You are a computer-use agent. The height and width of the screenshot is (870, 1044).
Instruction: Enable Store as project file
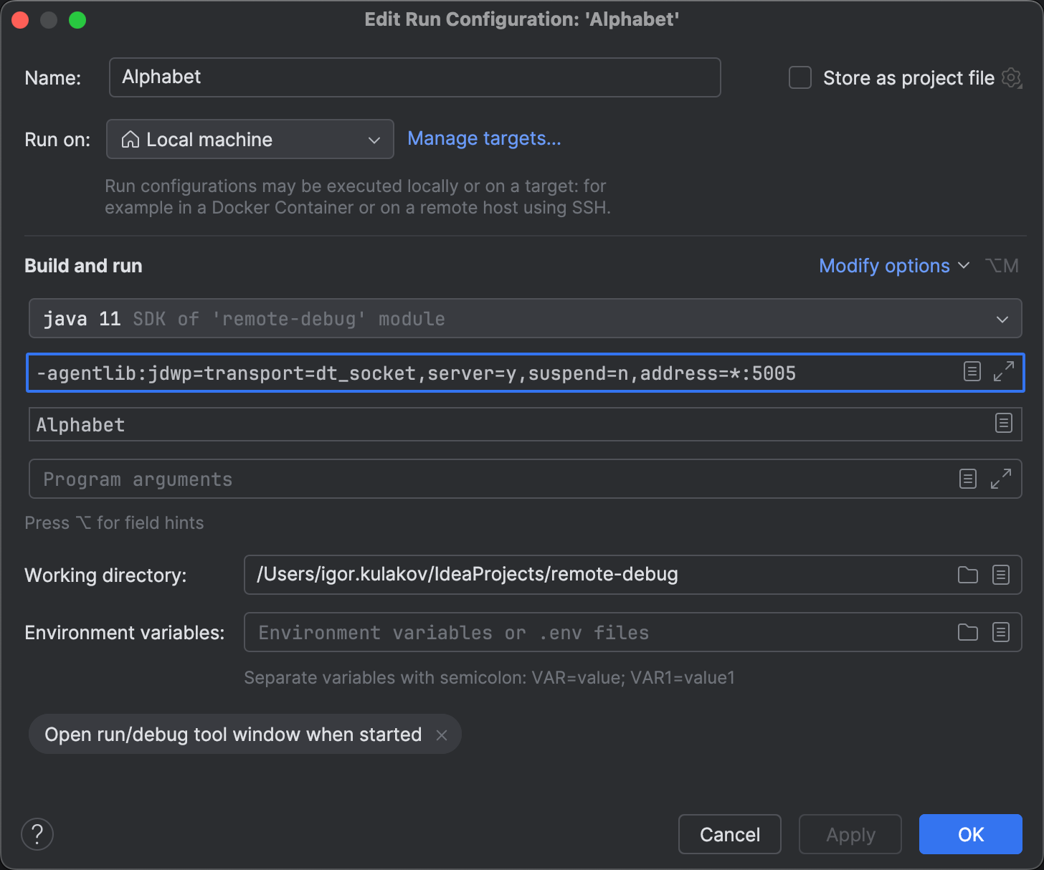pyautogui.click(x=799, y=77)
